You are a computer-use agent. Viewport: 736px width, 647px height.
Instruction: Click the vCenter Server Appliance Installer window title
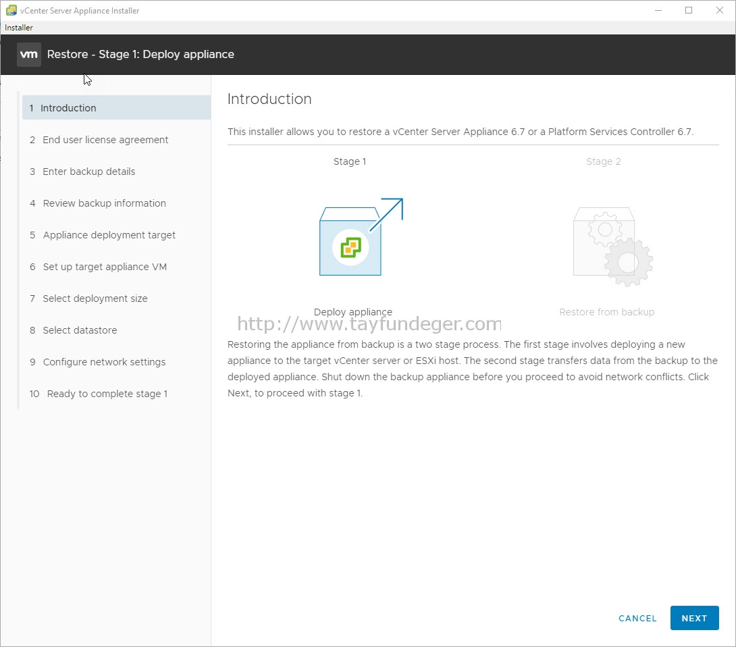pos(80,11)
